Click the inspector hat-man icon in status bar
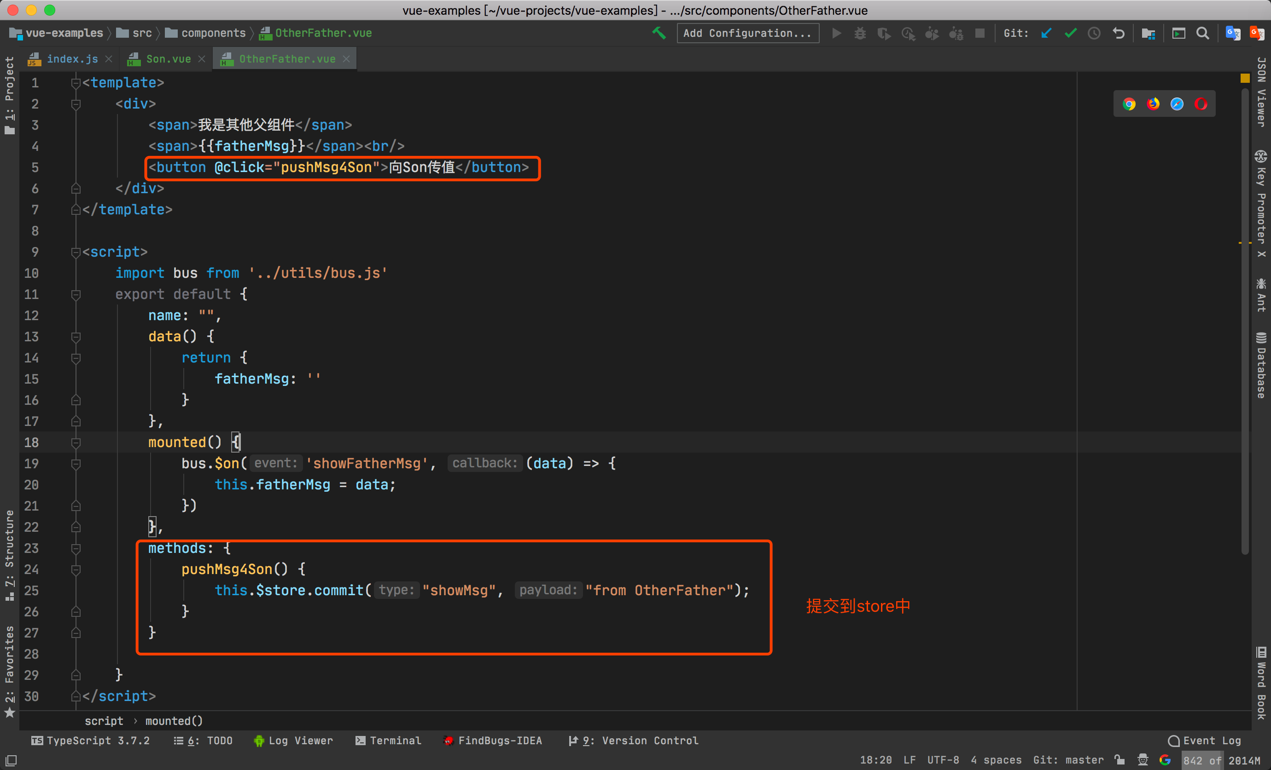Viewport: 1271px width, 770px height. click(x=1143, y=760)
